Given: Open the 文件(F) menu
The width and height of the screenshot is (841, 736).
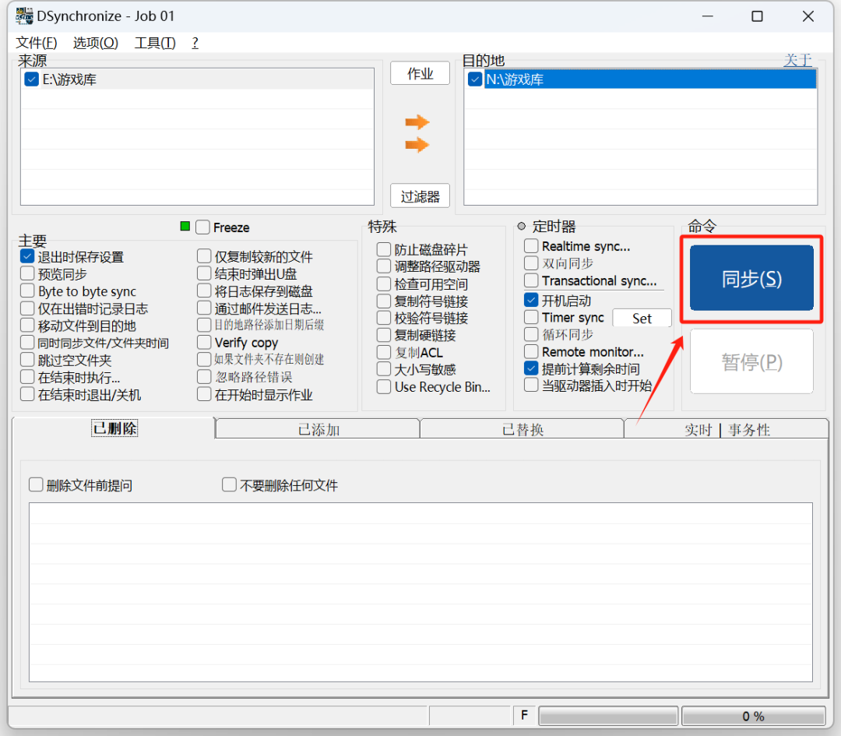Looking at the screenshot, I should point(37,43).
